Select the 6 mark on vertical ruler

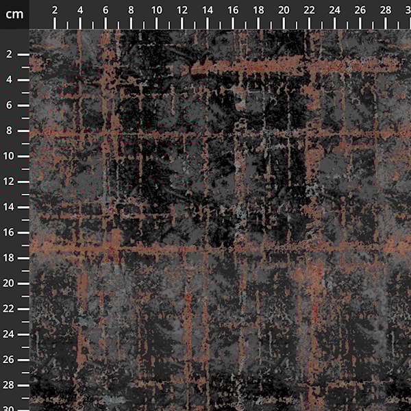(10, 105)
